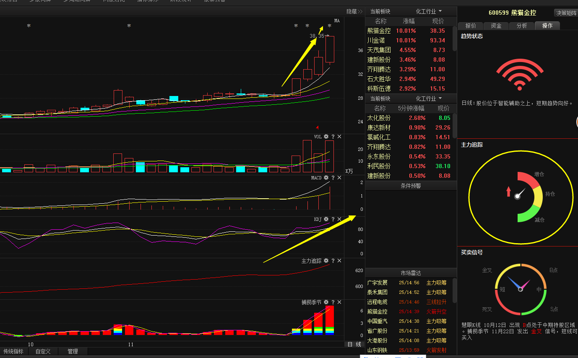Viewport: 578px width, 358px height.
Task: Expand the lower 化工行业 sector dropdown
Action: coord(429,99)
